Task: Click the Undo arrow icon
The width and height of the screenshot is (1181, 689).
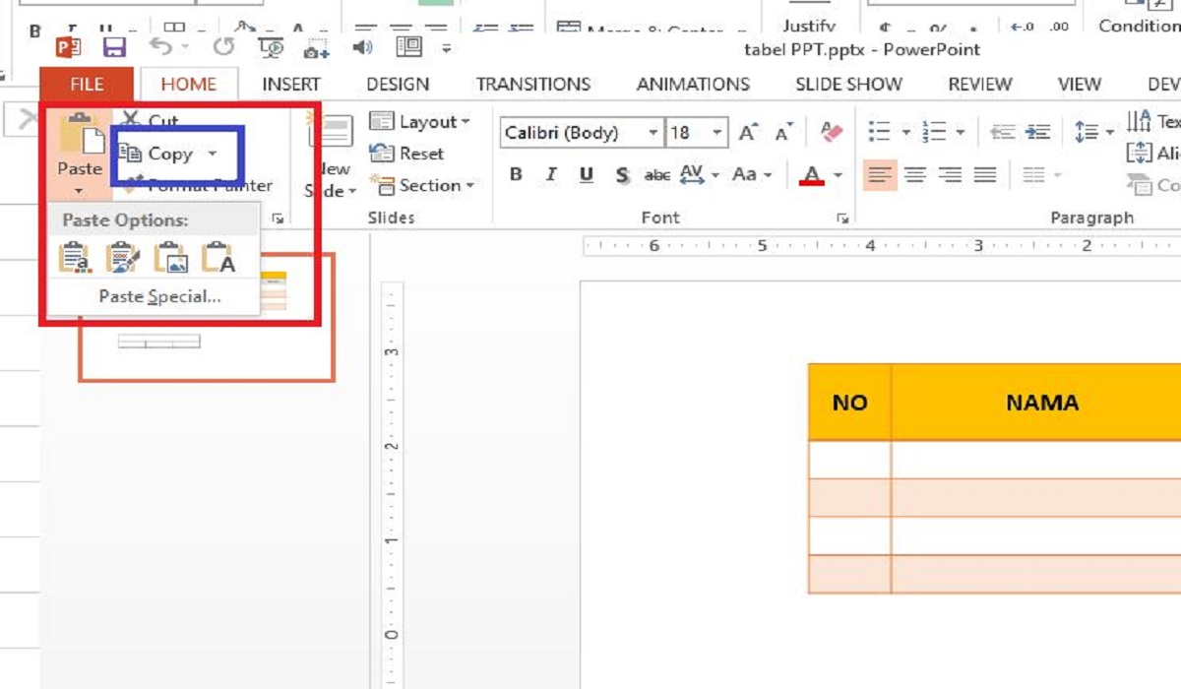Action: pyautogui.click(x=160, y=47)
